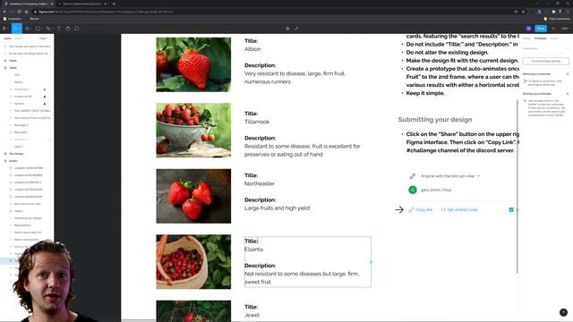
Task: Expand the Move tool options arrow
Action: tap(20, 29)
